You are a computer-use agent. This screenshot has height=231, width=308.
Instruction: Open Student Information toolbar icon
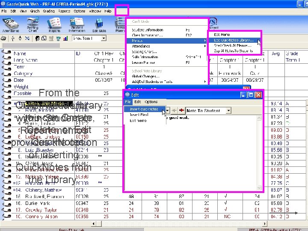click(x=77, y=25)
